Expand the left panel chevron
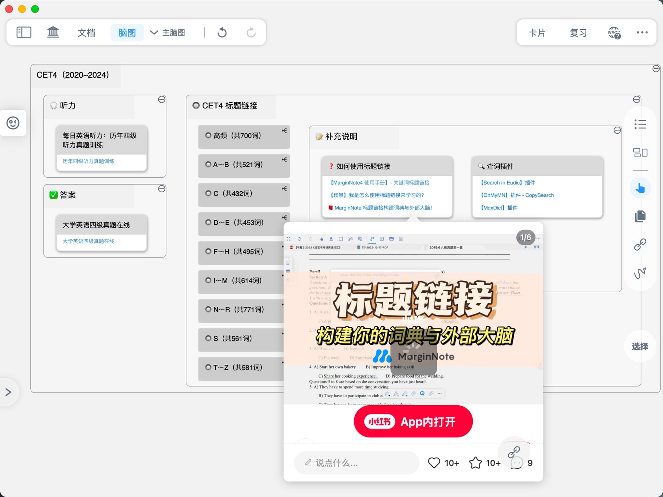 [9, 392]
